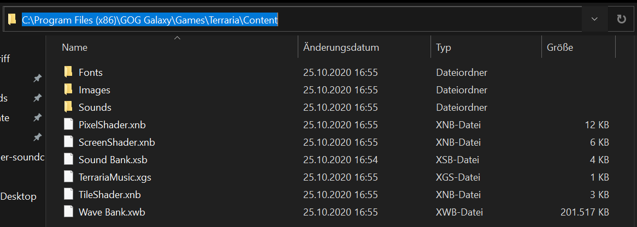Sort files by Typ column

click(x=444, y=47)
